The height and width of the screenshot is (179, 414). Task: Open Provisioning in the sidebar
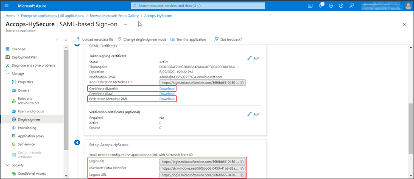click(x=27, y=128)
